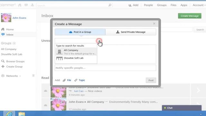Open the John Evans profile link
The height and width of the screenshot is (116, 206).
coord(19,18)
